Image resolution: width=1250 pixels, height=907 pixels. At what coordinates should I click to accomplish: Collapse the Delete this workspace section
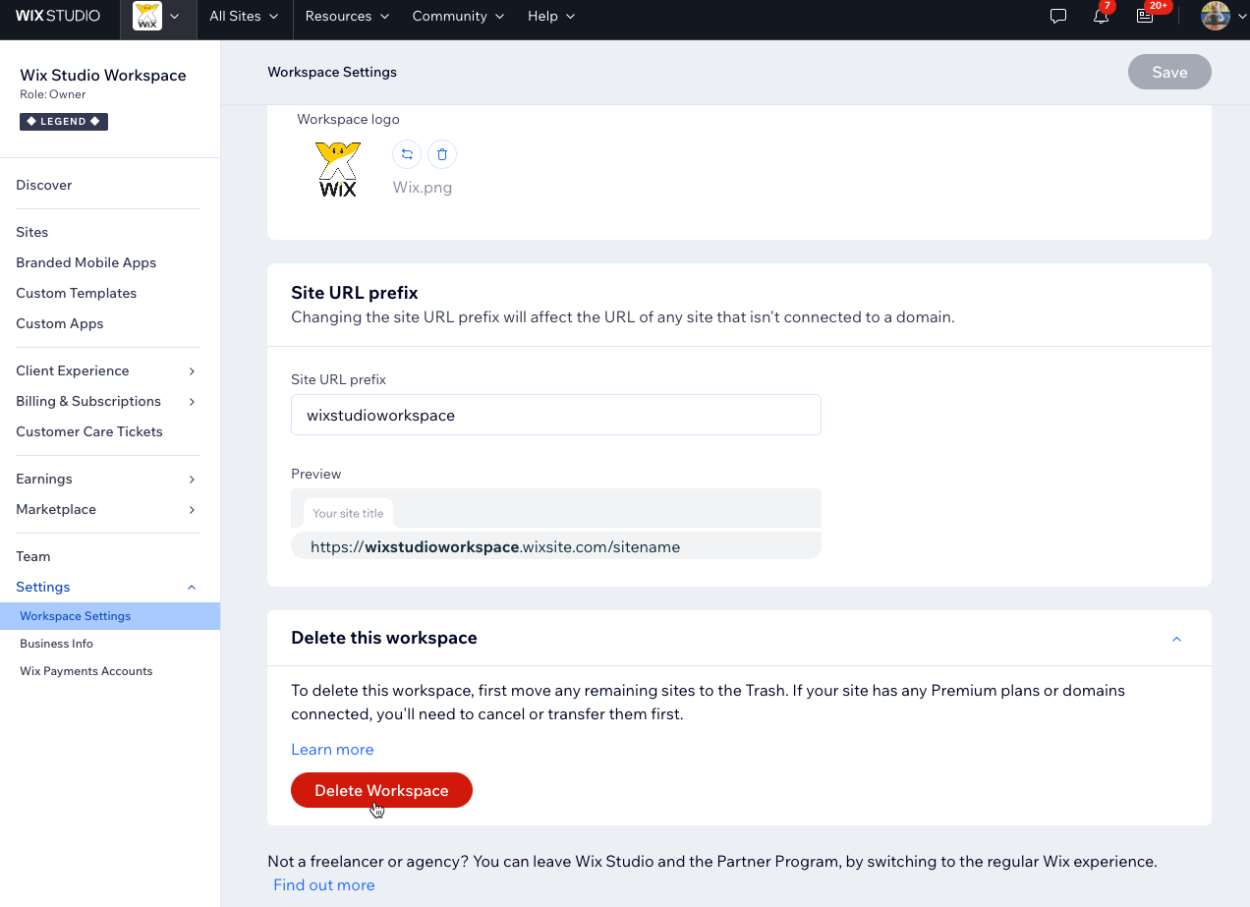coord(1176,639)
